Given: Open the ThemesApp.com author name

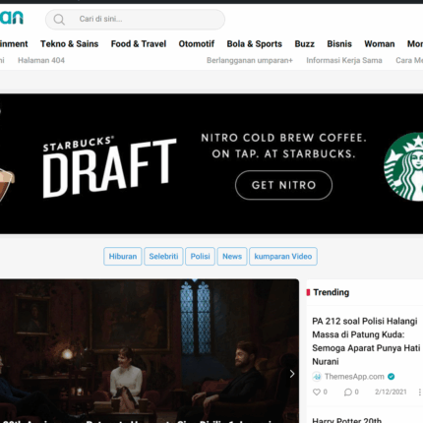Looking at the screenshot, I should click(x=354, y=377).
